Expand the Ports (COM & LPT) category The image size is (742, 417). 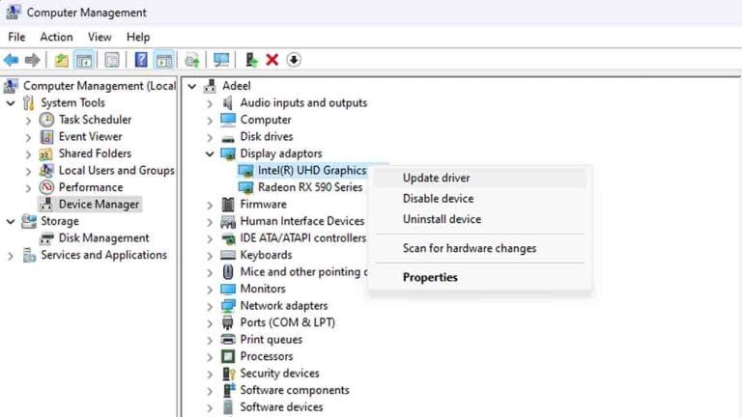[x=210, y=323]
